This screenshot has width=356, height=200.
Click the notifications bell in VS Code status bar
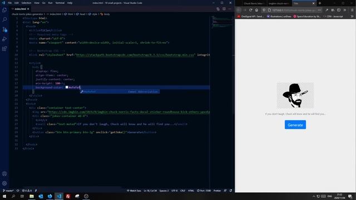pyautogui.click(x=231, y=191)
